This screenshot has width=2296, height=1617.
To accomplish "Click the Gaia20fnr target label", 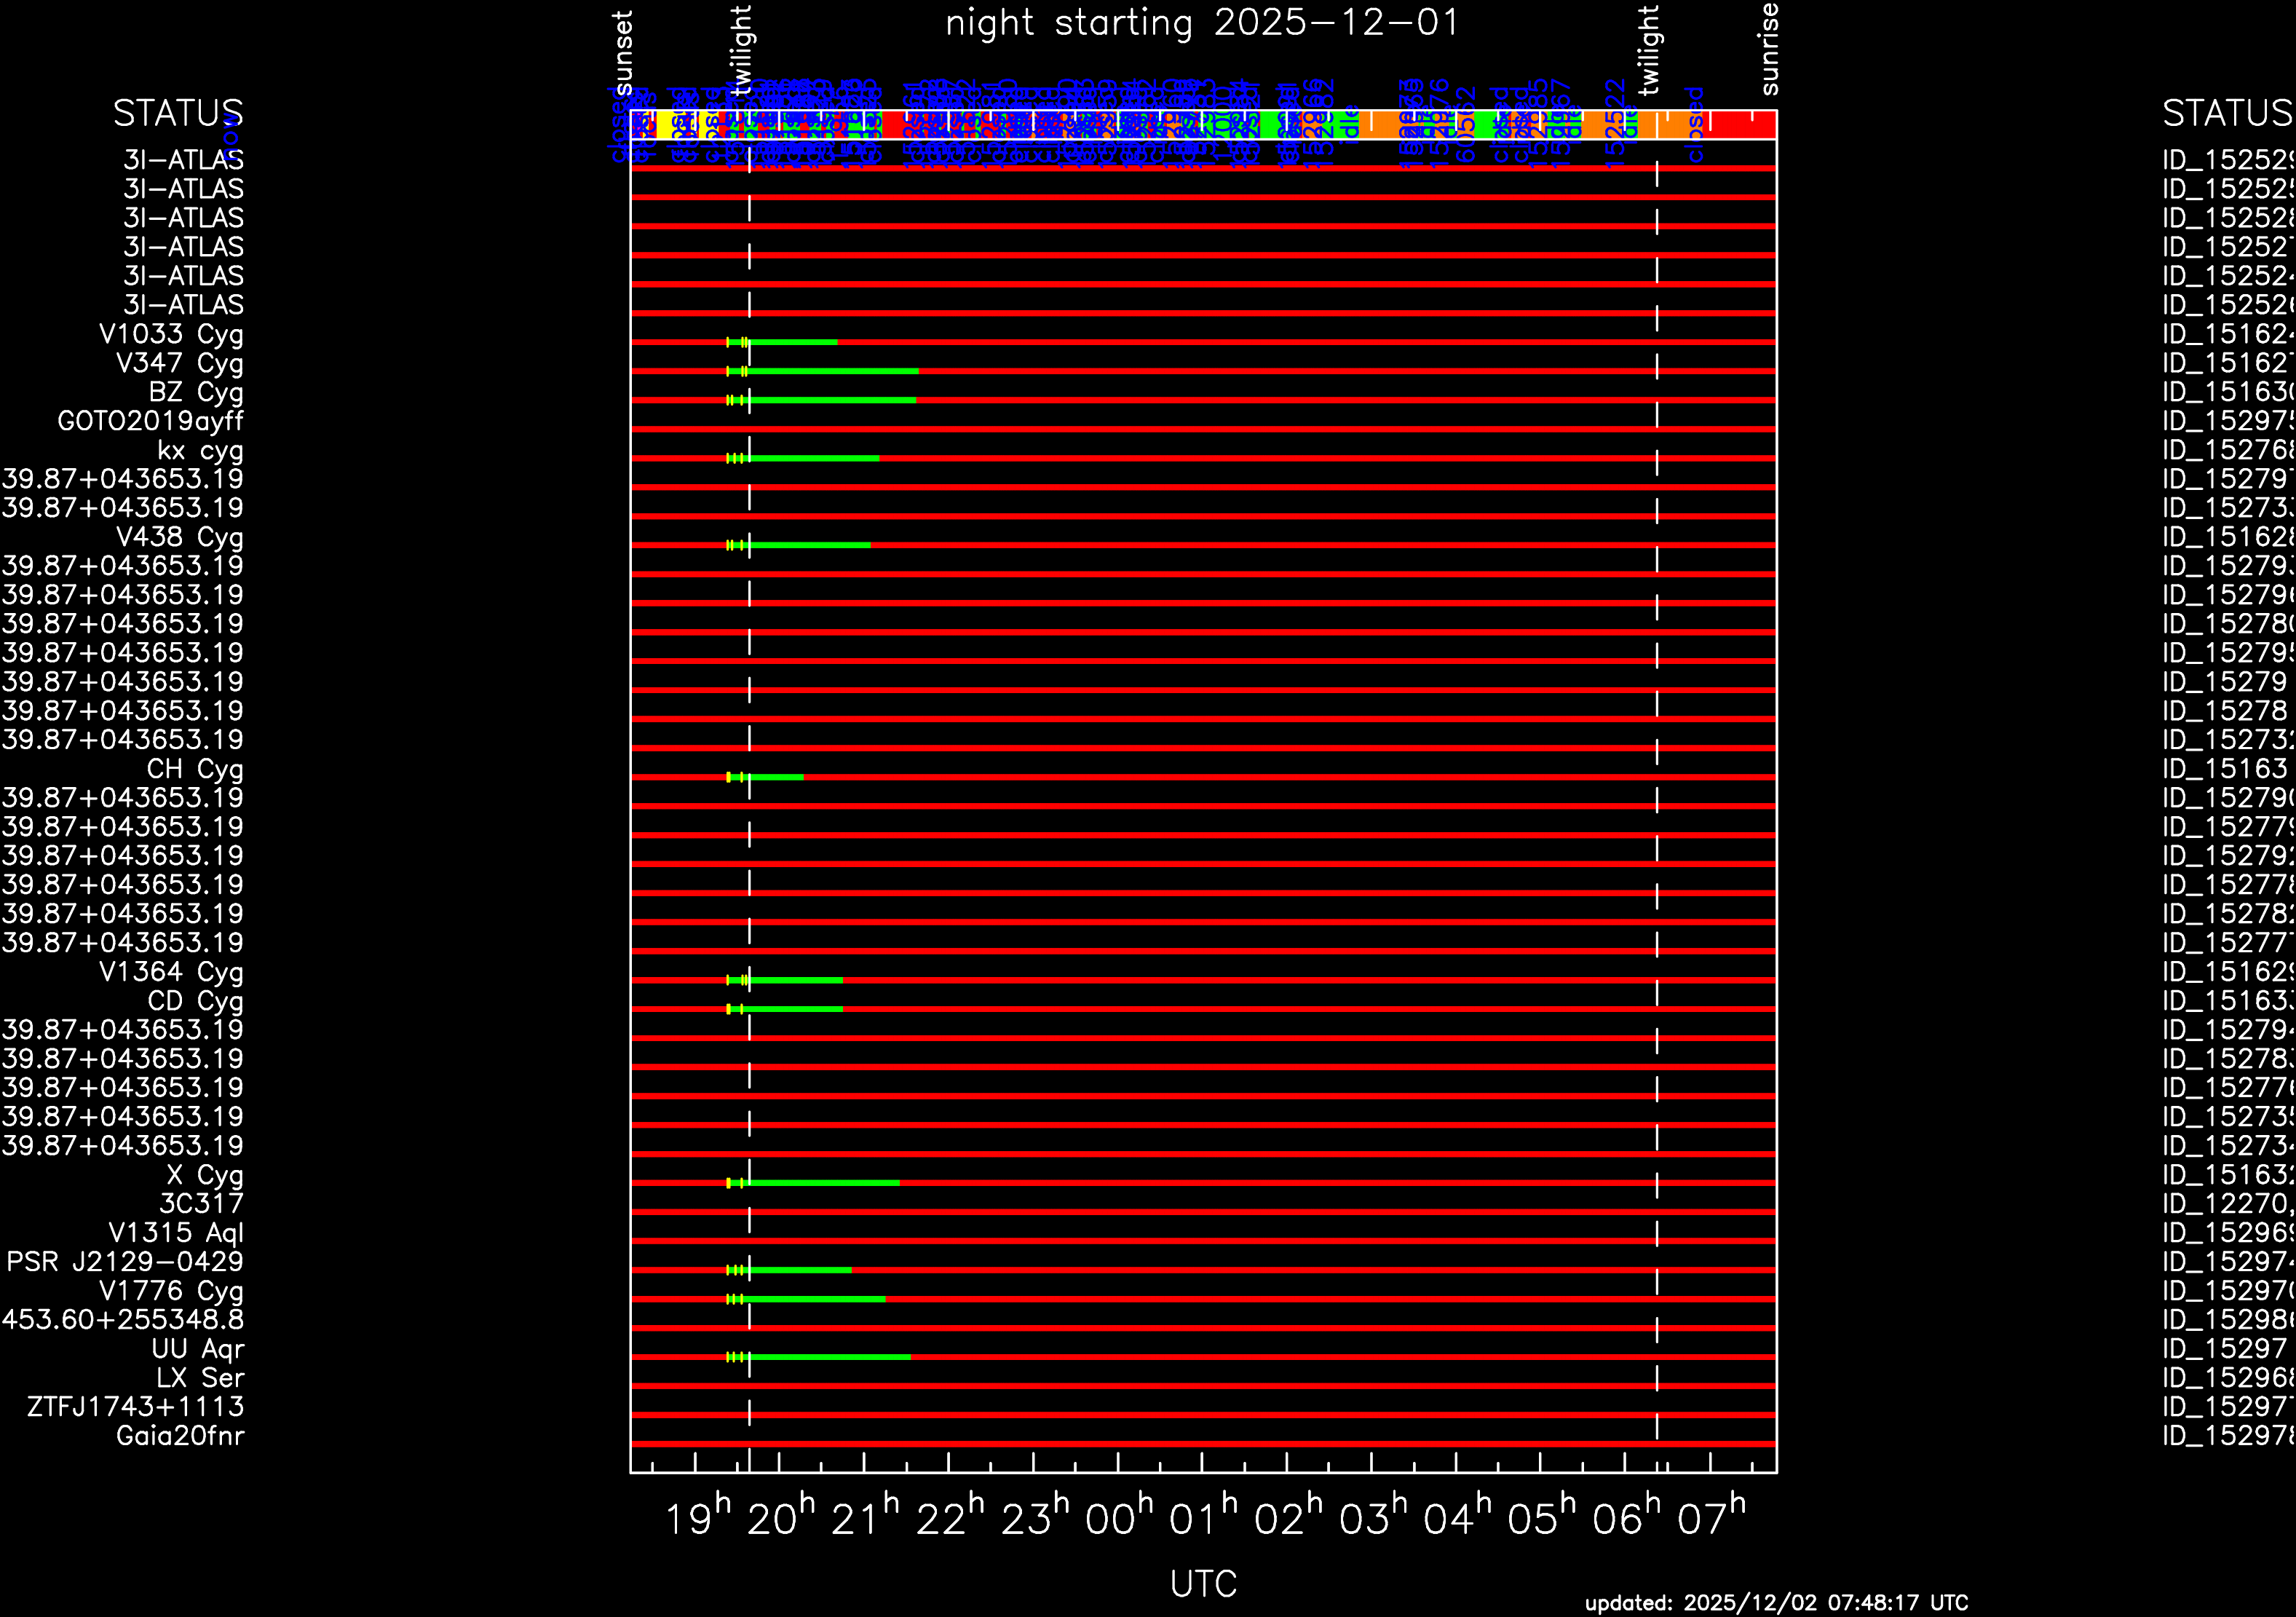I will [180, 1436].
